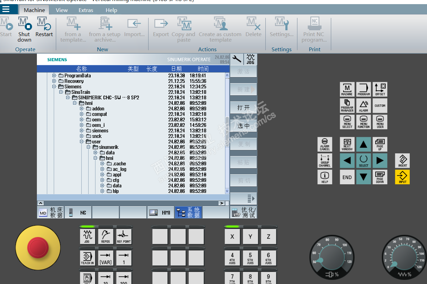Toggle the TEACH IN mode key
The height and width of the screenshot is (284, 427).
coord(88,258)
